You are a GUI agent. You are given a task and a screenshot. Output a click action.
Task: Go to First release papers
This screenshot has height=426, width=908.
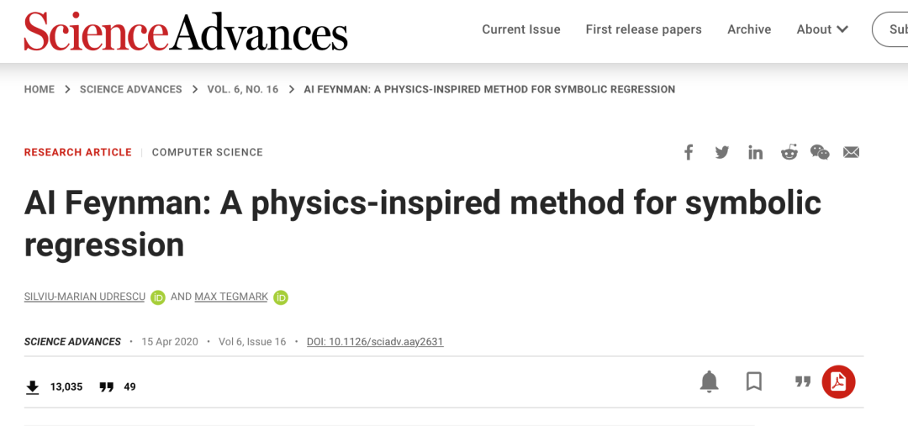(643, 29)
